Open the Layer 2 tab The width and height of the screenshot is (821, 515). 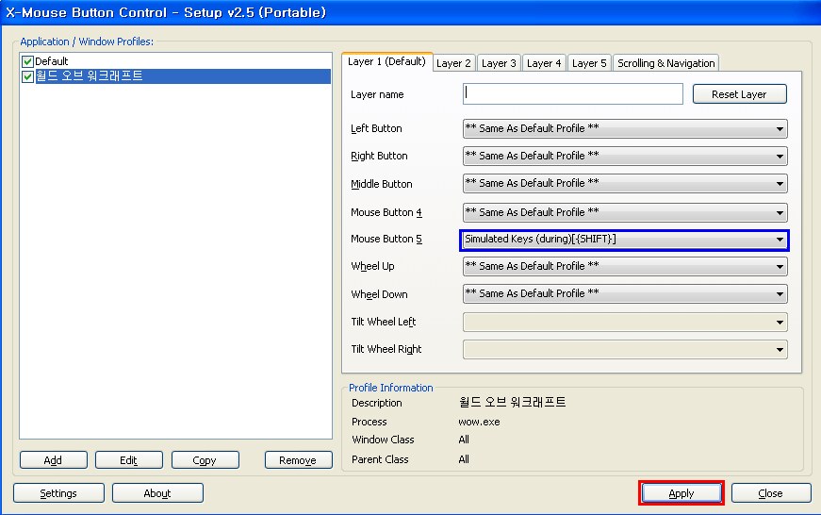(x=453, y=63)
